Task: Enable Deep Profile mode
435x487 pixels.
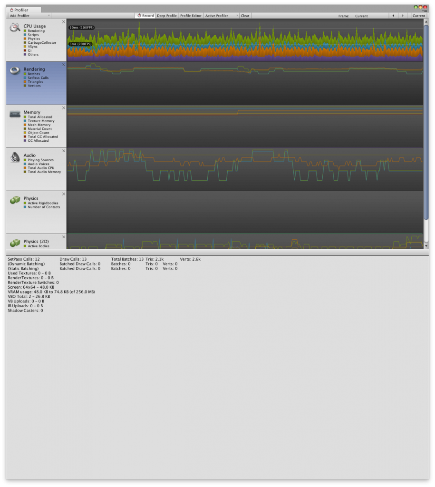Action: coord(167,16)
